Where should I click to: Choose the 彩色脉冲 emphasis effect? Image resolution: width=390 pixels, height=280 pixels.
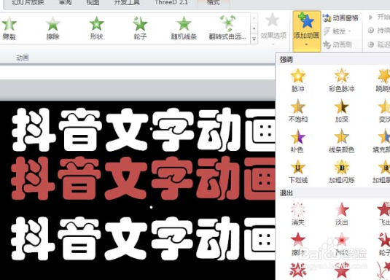(341, 80)
